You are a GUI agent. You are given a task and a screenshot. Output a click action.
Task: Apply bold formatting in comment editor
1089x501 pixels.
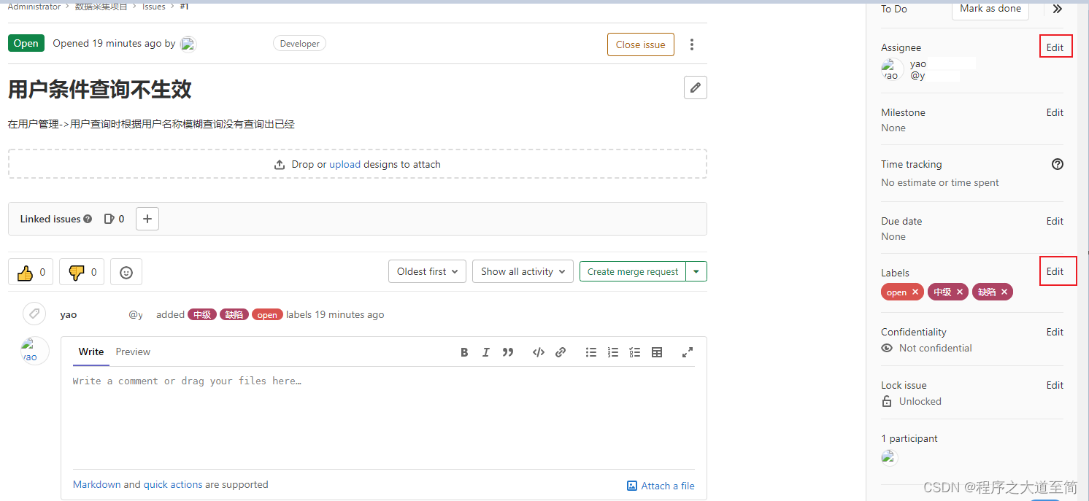tap(464, 352)
